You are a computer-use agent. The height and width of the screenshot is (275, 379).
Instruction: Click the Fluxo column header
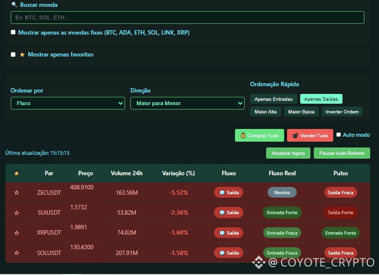(229, 173)
